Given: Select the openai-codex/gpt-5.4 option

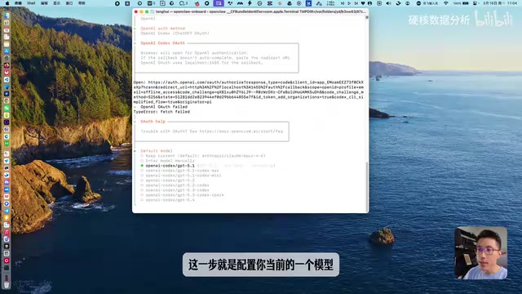Looking at the screenshot, I should click(x=168, y=200).
